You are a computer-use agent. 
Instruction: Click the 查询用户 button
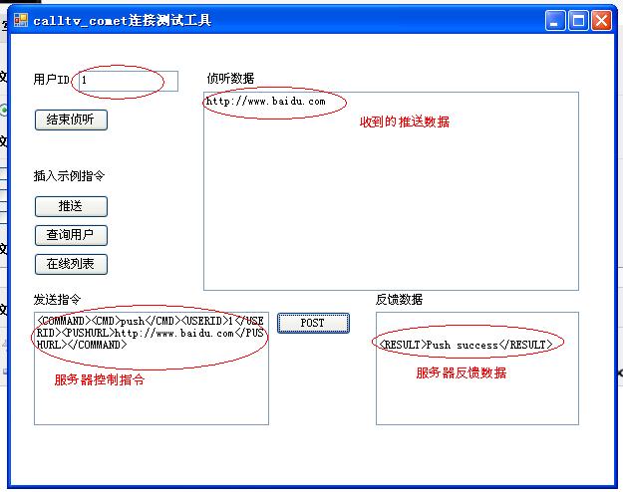[71, 235]
